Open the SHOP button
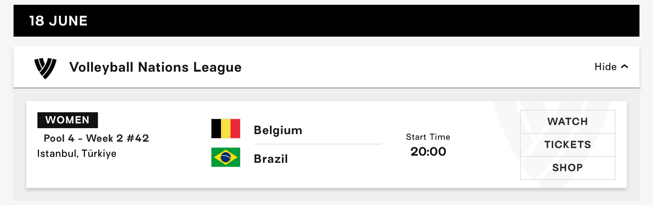 pyautogui.click(x=568, y=168)
